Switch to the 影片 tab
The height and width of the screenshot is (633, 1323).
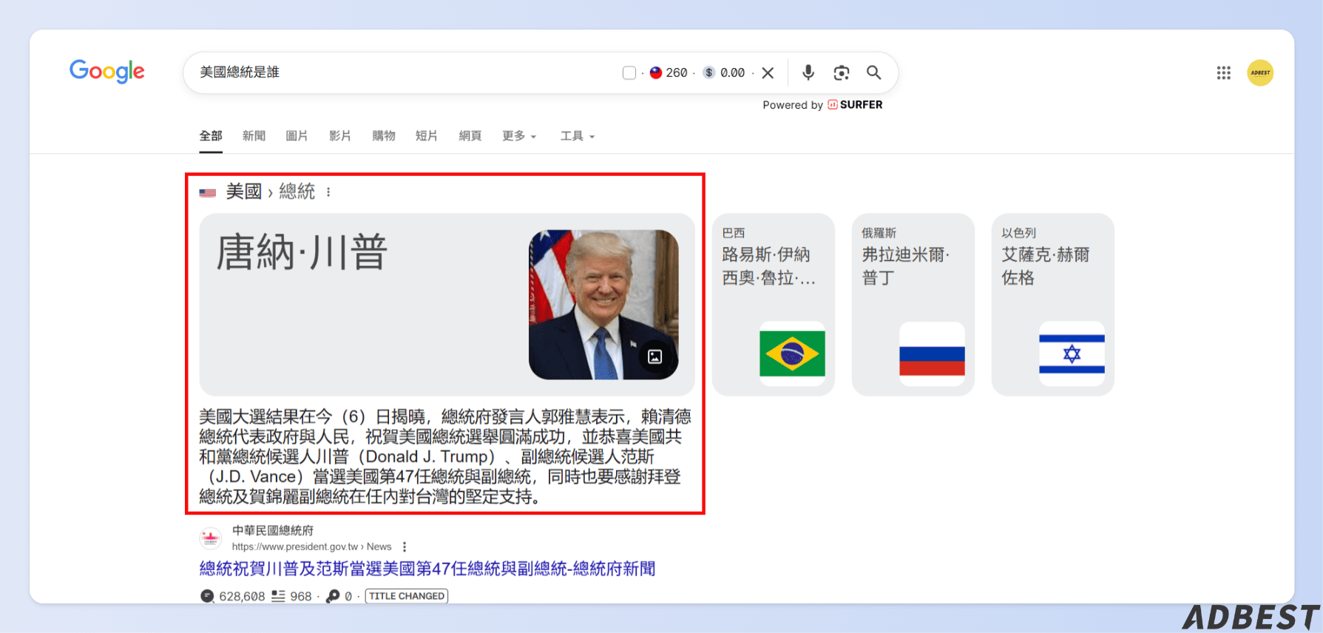[340, 135]
